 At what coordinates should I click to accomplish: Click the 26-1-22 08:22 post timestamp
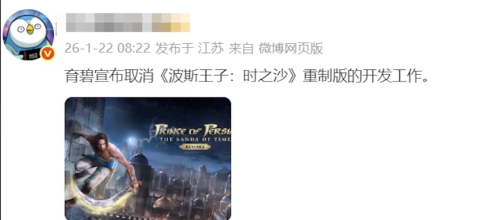click(x=107, y=49)
